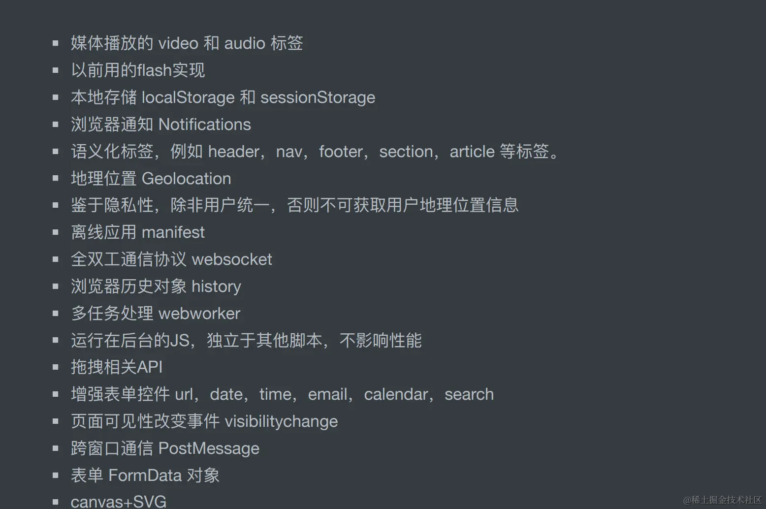The height and width of the screenshot is (509, 766).
Task: Click the video and audio tags line
Action: 187,43
